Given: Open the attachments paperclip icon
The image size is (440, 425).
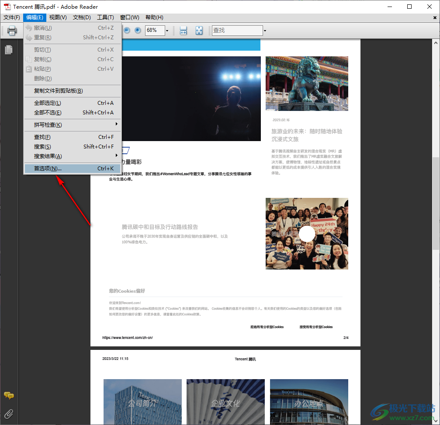Looking at the screenshot, I should pos(9,414).
